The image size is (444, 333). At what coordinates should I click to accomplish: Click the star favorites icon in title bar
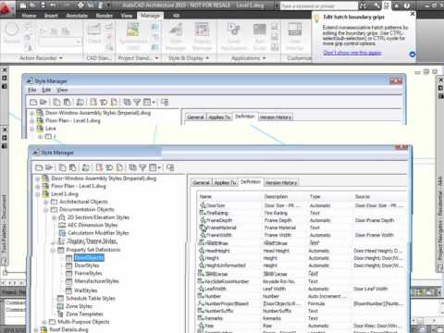pyautogui.click(x=397, y=6)
